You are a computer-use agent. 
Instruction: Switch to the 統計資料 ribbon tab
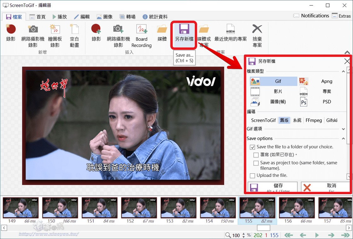click(155, 17)
